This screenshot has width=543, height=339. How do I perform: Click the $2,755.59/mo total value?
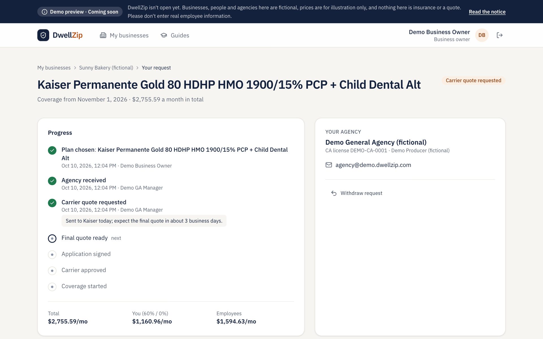pos(68,321)
